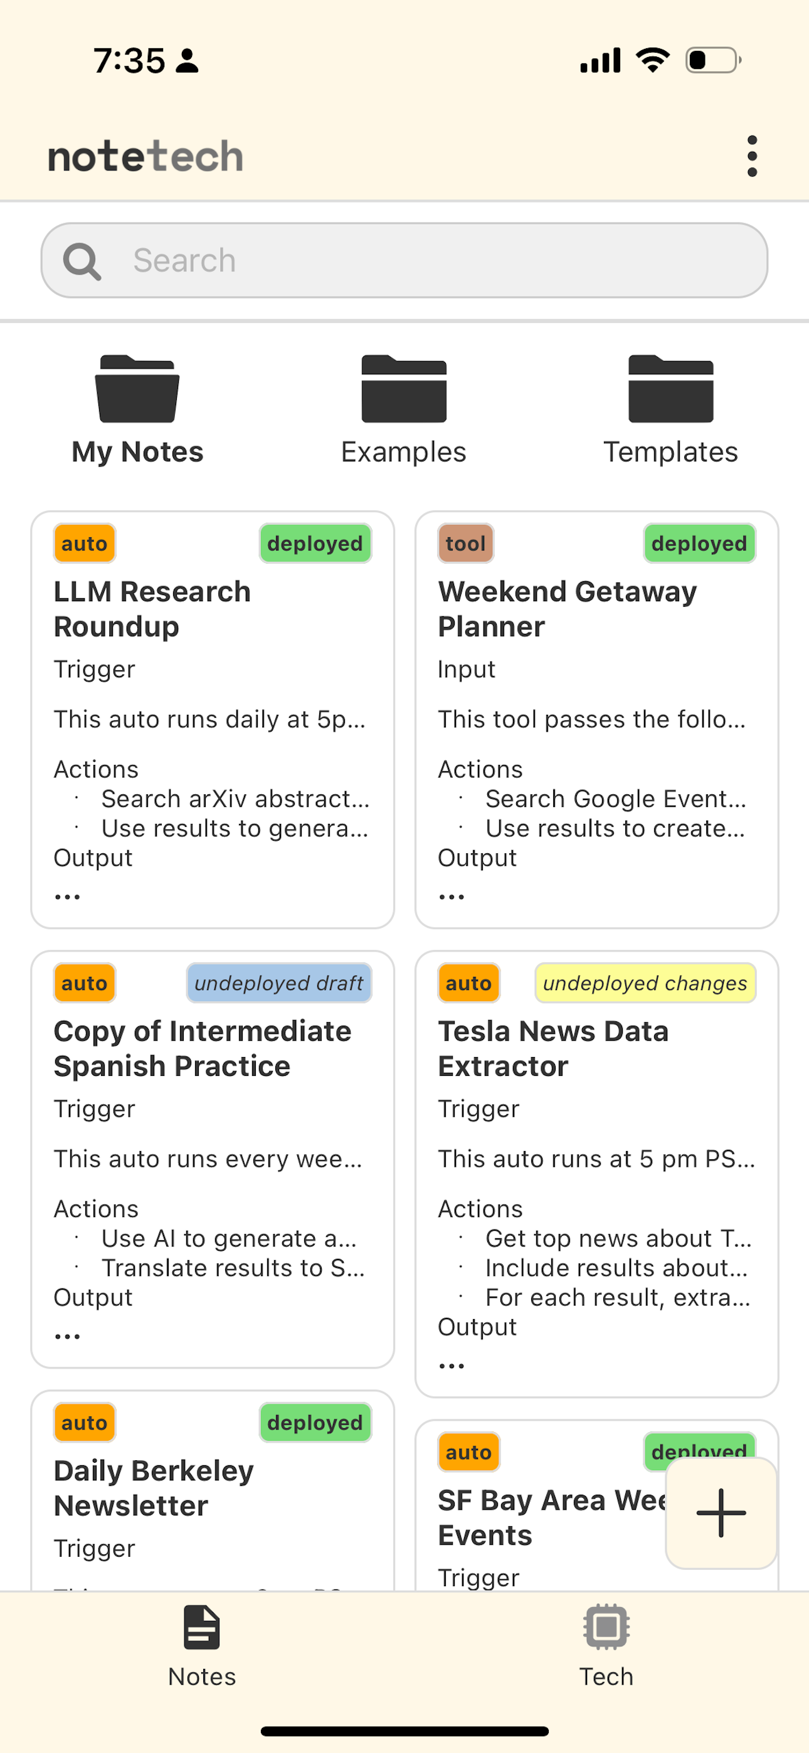The height and width of the screenshot is (1753, 809).
Task: Open the Daily Berkeley Newsletter note
Action: (154, 1488)
